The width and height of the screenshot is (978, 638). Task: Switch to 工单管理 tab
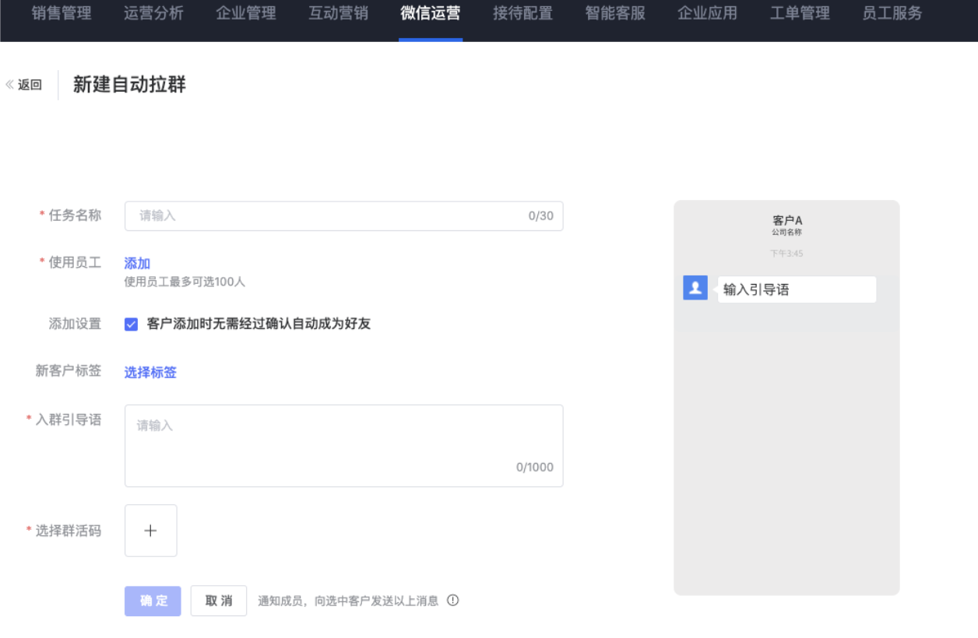(800, 13)
